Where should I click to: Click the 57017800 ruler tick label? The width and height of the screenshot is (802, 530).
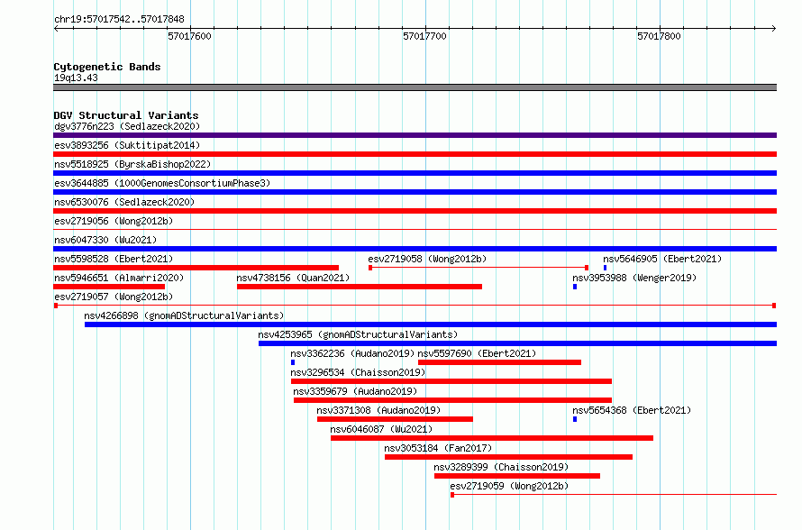click(659, 36)
